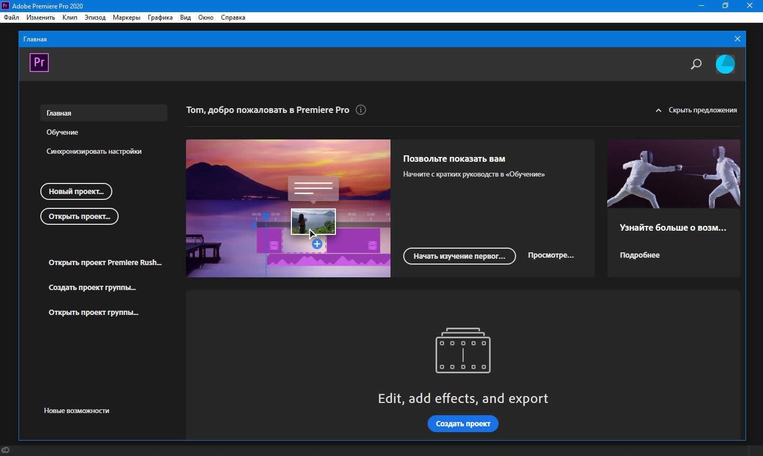Open the Подробнее link
Screen dimensions: 763x456
(x=640, y=255)
